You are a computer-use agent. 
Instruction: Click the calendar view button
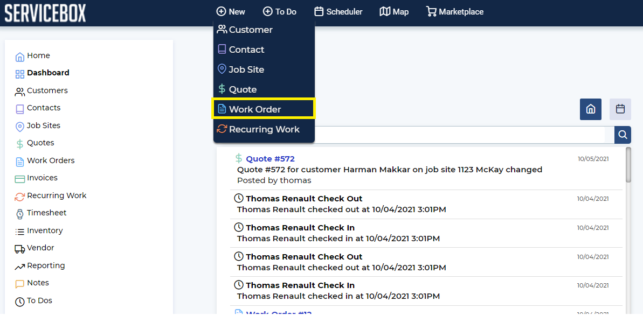620,109
